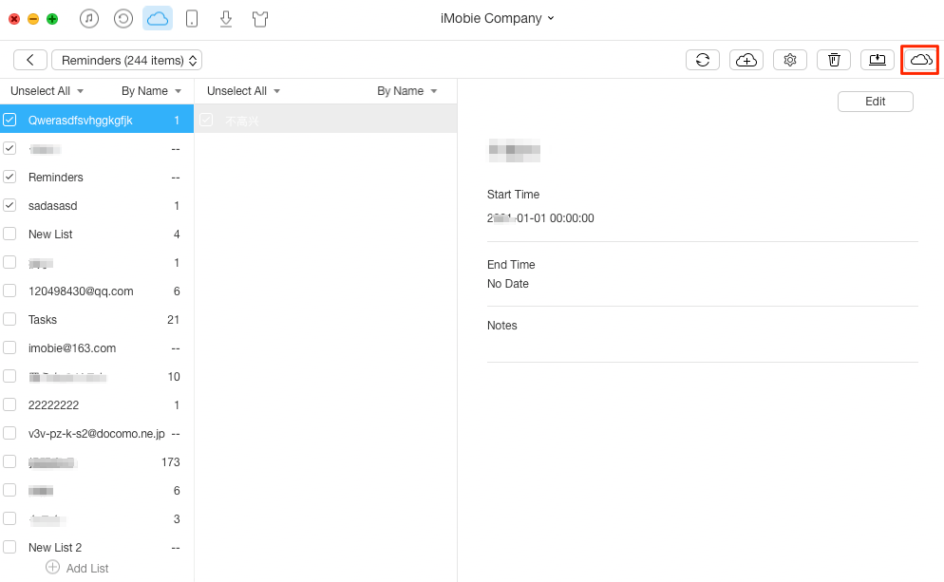Open the Reminders (244 items) category selector

pos(127,60)
